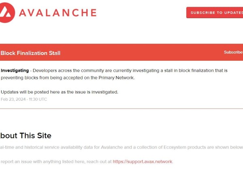Image resolution: width=243 pixels, height=170 pixels.
Task: Click the AVALANCHE wordmark text
Action: click(x=58, y=13)
